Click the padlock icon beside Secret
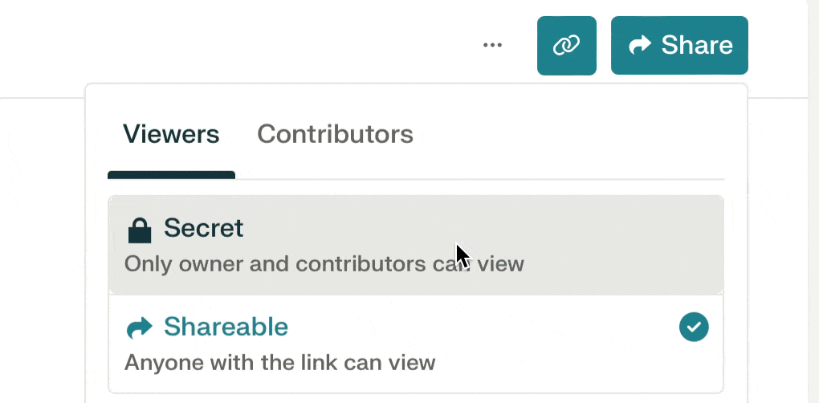Image resolution: width=819 pixels, height=403 pixels. (x=140, y=230)
